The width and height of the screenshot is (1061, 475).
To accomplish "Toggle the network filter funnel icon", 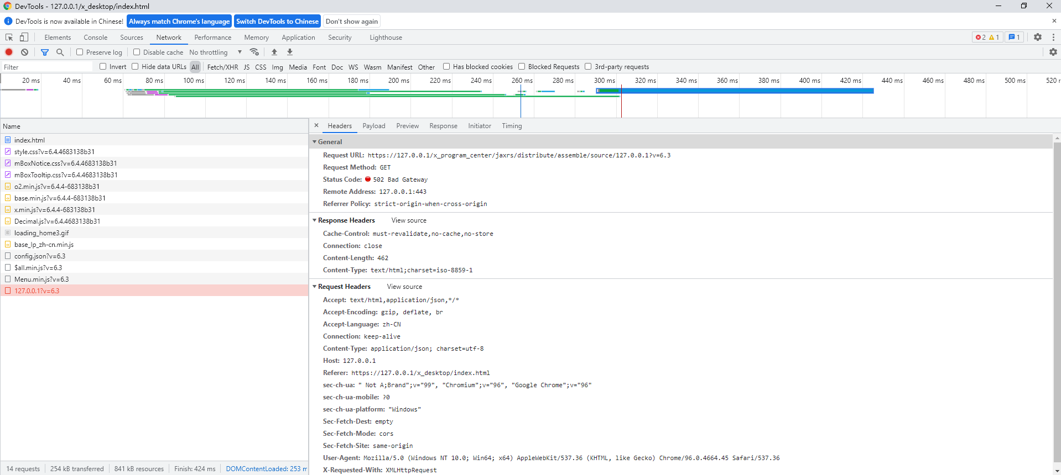I will point(45,52).
